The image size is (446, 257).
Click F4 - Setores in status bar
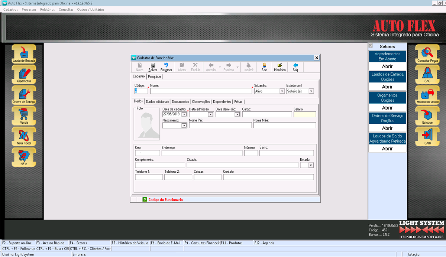pyautogui.click(x=79, y=243)
